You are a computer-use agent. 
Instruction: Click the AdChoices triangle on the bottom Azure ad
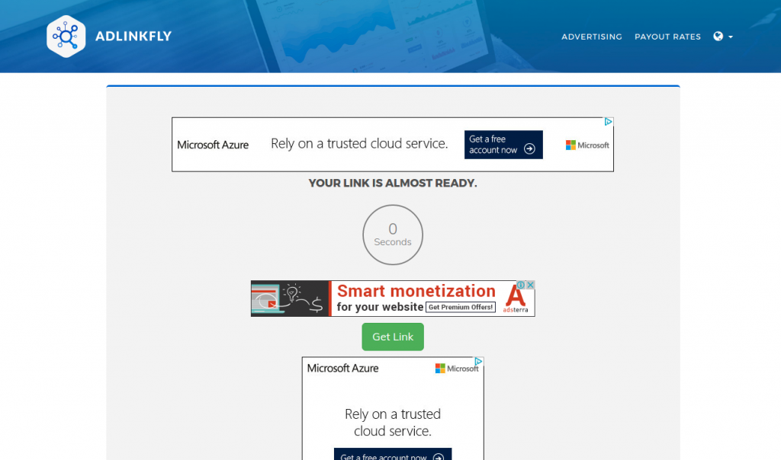[x=478, y=362]
